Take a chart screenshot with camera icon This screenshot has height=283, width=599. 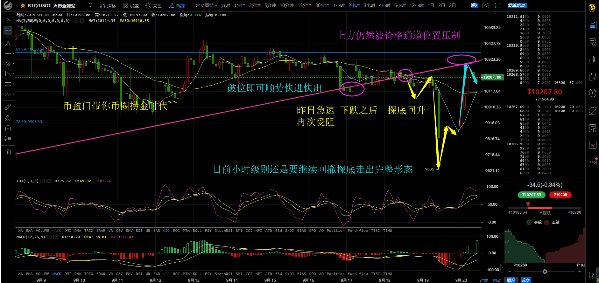[485, 5]
